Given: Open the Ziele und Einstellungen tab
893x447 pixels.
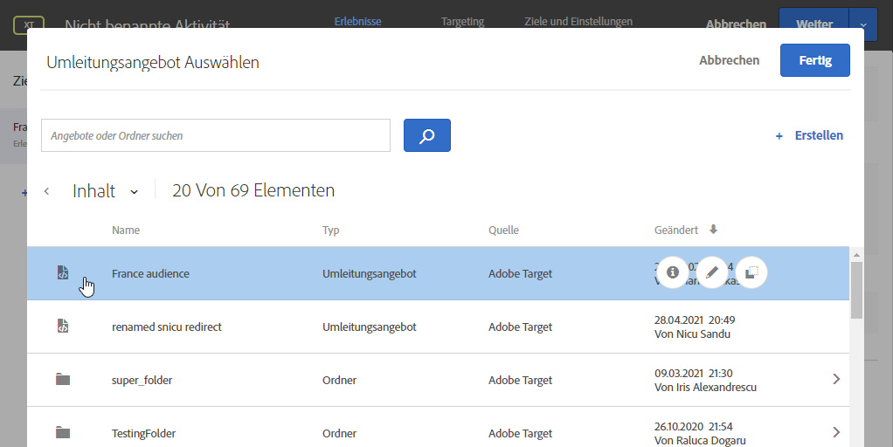Looking at the screenshot, I should [x=578, y=21].
